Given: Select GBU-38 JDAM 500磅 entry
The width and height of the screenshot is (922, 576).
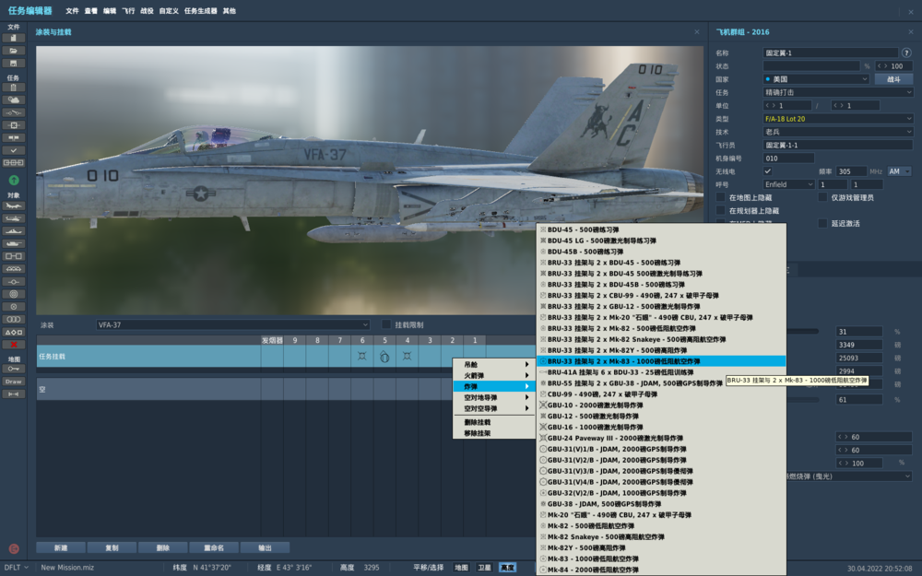Looking at the screenshot, I should pyautogui.click(x=661, y=504).
